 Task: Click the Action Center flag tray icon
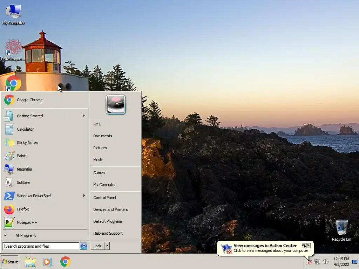[309, 262]
